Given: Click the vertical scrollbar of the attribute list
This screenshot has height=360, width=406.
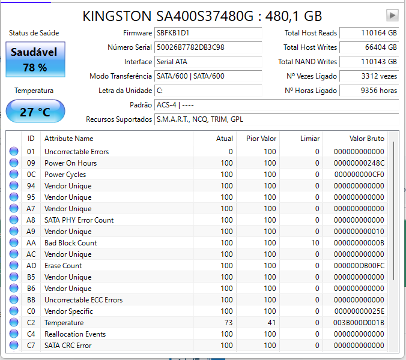Looking at the screenshot, I should click(x=393, y=211).
